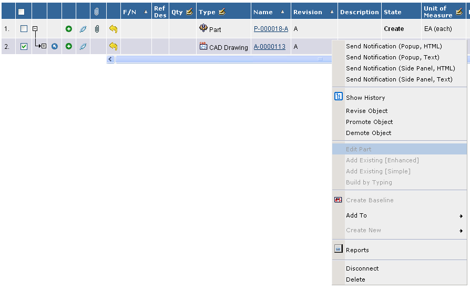The width and height of the screenshot is (470, 290).
Task: Expand the CAD Drawing tree node
Action: [44, 46]
